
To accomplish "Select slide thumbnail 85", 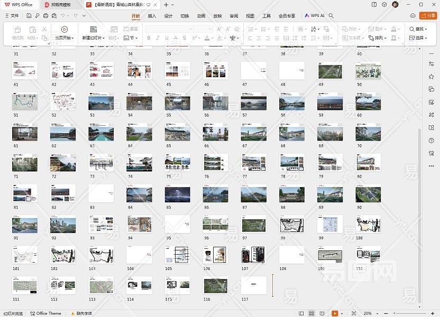I will 177,193.
